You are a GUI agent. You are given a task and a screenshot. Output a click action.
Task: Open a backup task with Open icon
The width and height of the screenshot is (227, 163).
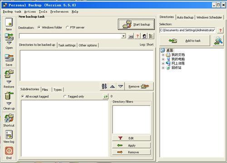tap(9, 37)
